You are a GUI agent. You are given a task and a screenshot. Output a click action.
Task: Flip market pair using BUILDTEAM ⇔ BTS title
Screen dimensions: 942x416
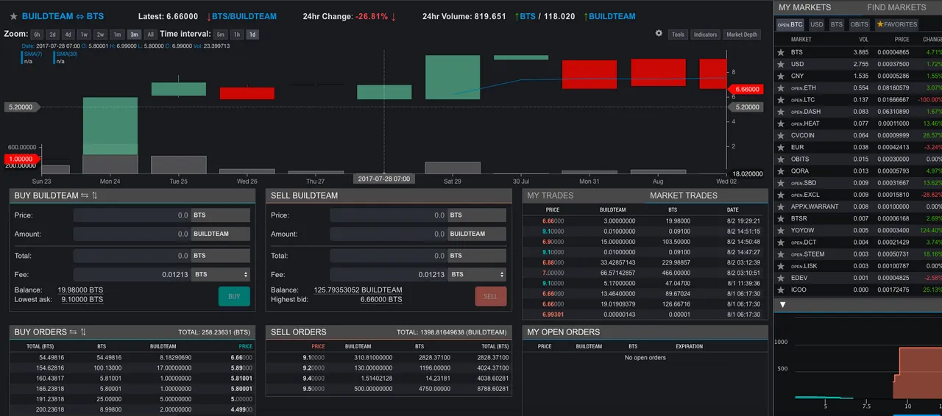point(63,16)
